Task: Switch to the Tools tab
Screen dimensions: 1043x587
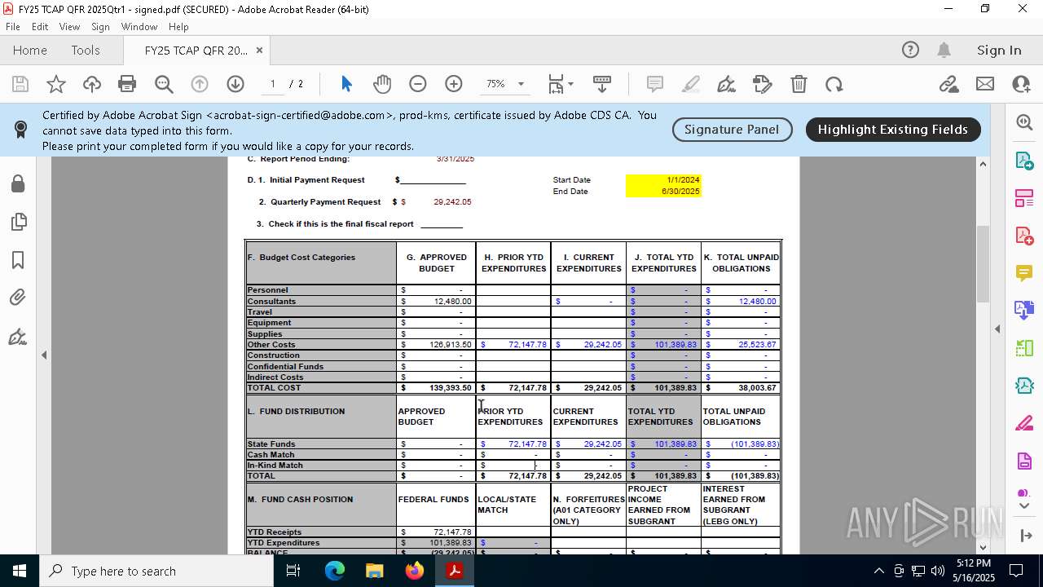Action: tap(86, 50)
